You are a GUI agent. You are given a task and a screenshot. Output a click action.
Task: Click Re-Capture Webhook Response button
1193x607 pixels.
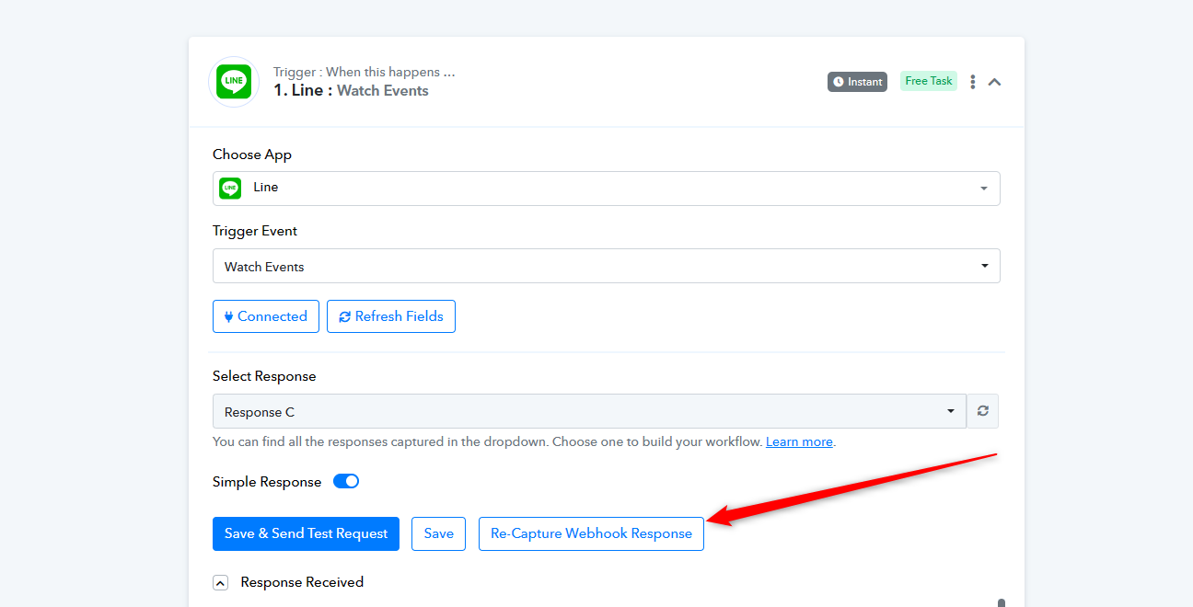tap(591, 533)
